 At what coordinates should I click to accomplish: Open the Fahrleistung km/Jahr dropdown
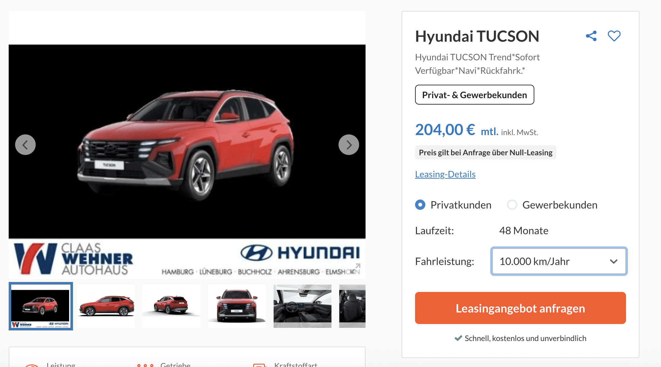click(559, 261)
